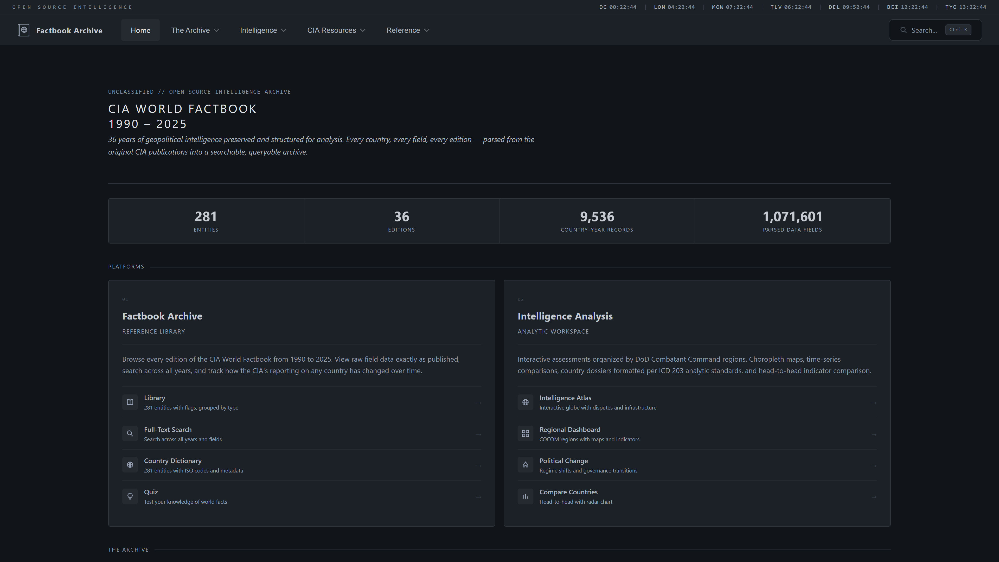The width and height of the screenshot is (999, 562).
Task: Follow the Intelligence Atlas arrow link
Action: pos(874,403)
